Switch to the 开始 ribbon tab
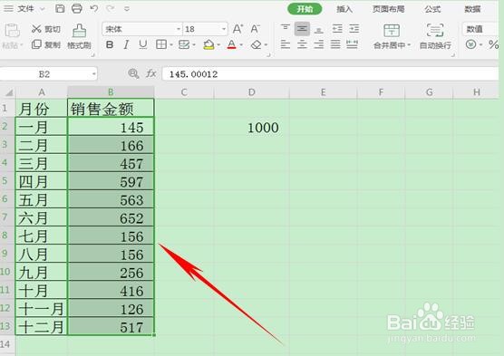Image resolution: width=504 pixels, height=356 pixels. pyautogui.click(x=305, y=9)
